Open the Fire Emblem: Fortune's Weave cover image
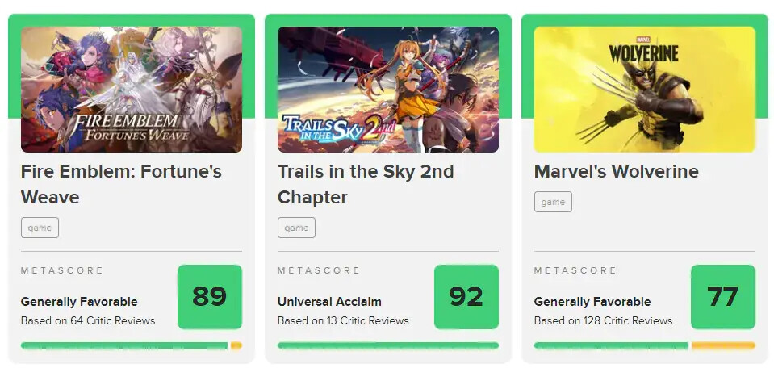The image size is (774, 389). coord(132,90)
